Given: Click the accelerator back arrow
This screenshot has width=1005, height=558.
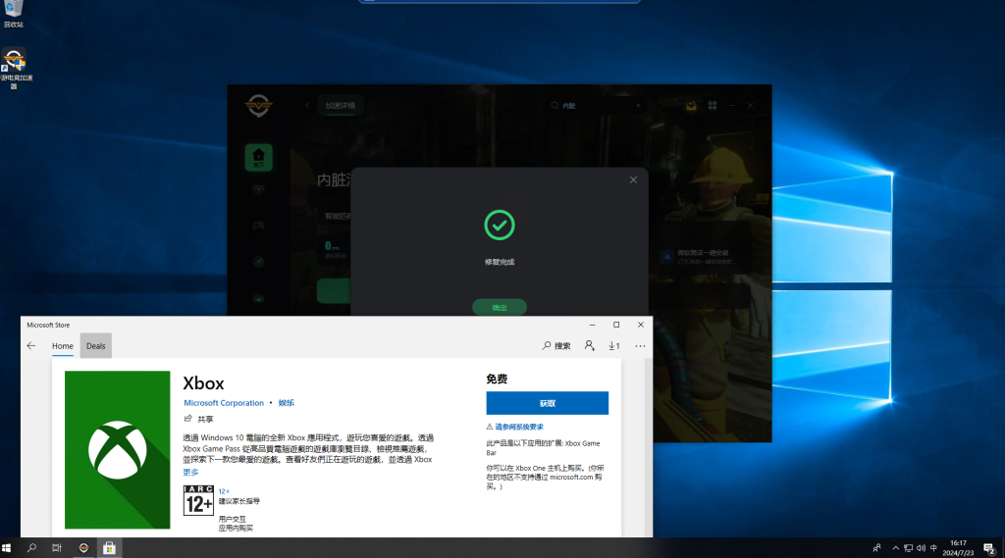Looking at the screenshot, I should click(307, 105).
